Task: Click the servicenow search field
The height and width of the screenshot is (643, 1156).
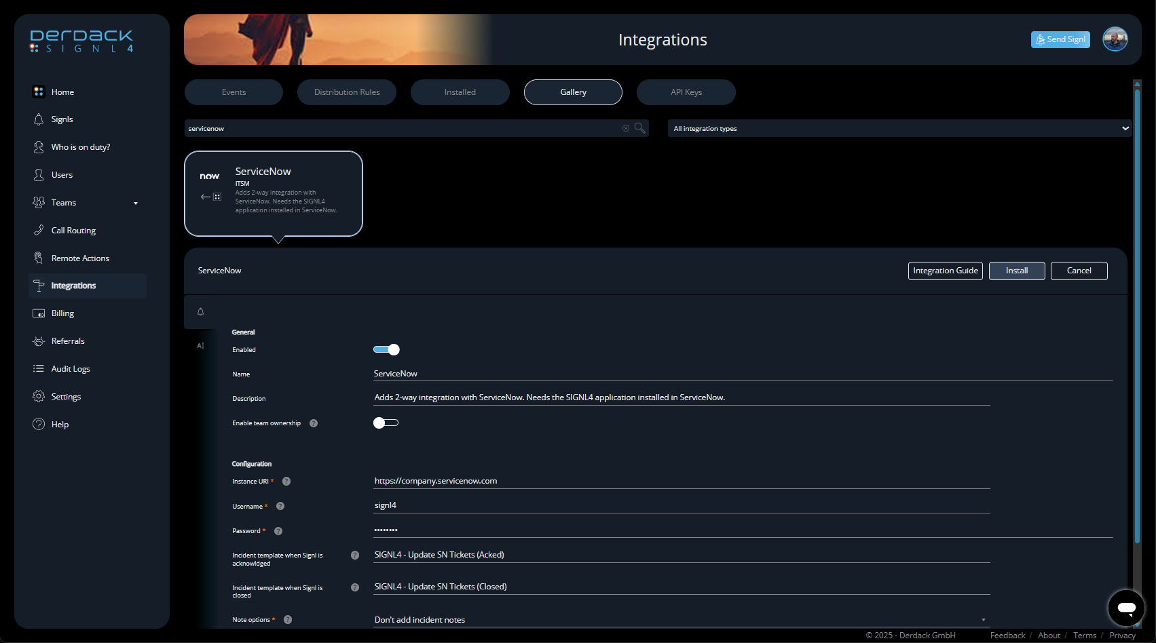Action: [403, 128]
